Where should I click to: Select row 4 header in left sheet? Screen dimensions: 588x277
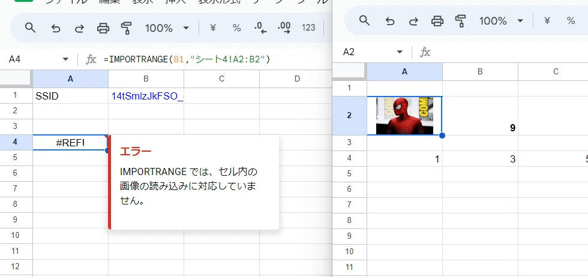[16, 143]
